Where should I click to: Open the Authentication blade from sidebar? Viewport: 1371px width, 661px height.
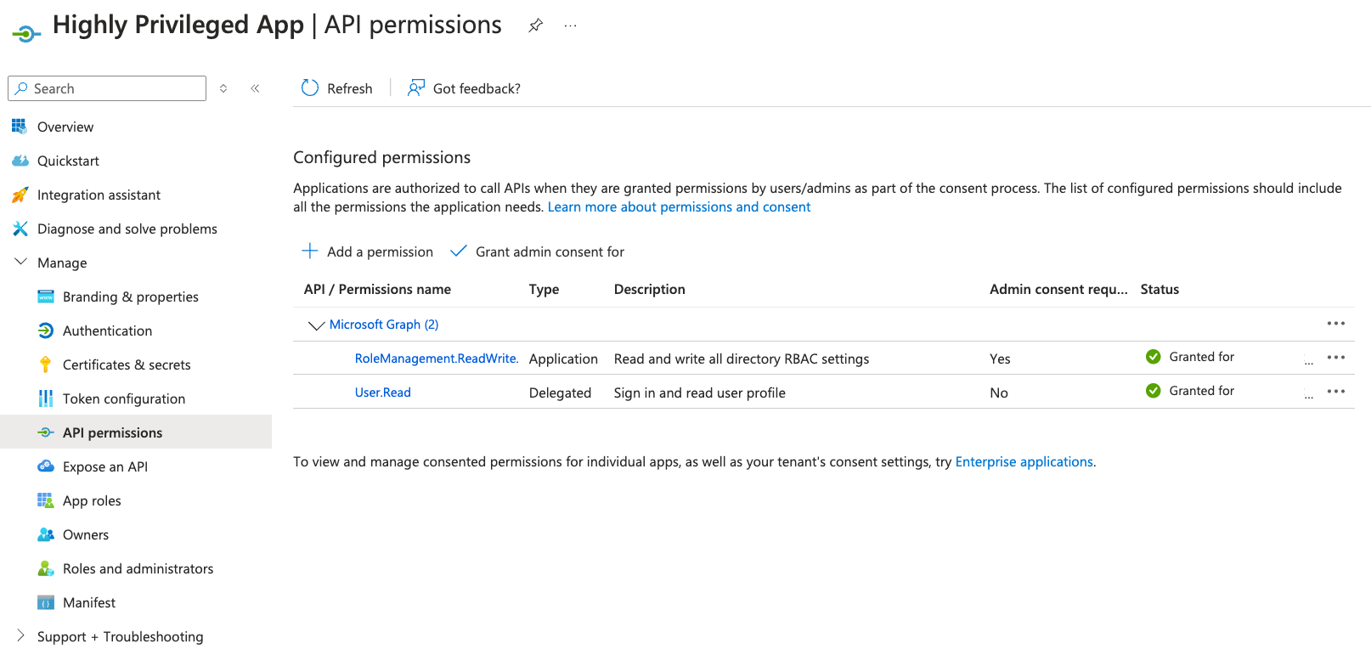(x=107, y=330)
